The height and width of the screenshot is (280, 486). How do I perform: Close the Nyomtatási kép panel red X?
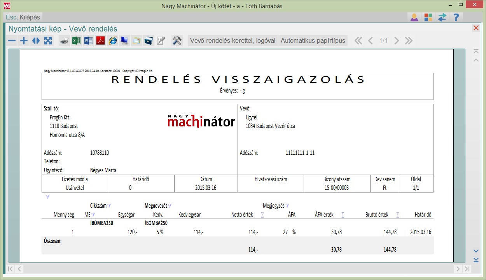[x=476, y=28]
